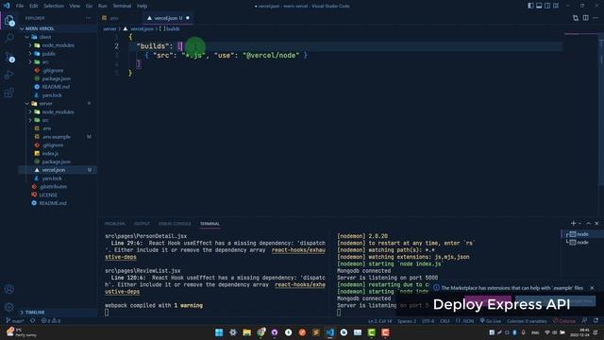This screenshot has width=604, height=340.
Task: Split the editor to the right
Action: pyautogui.click(x=585, y=18)
